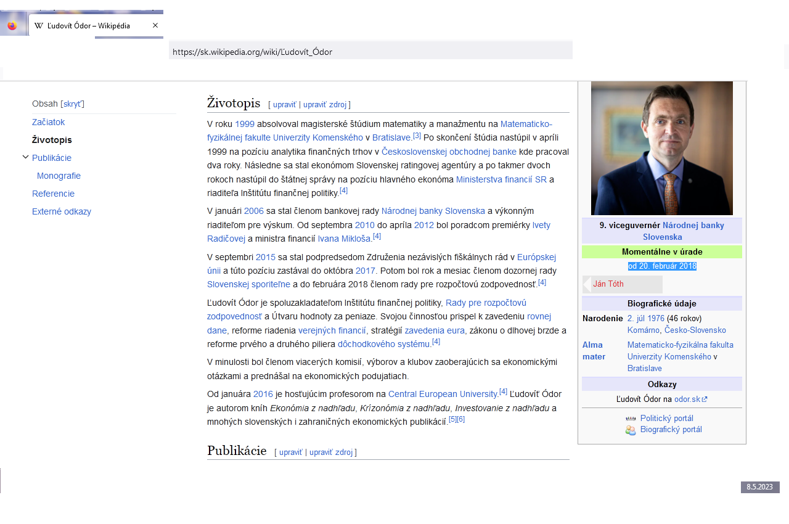789x524 pixels.
Task: Open the rovnej dane link
Action: (379, 324)
